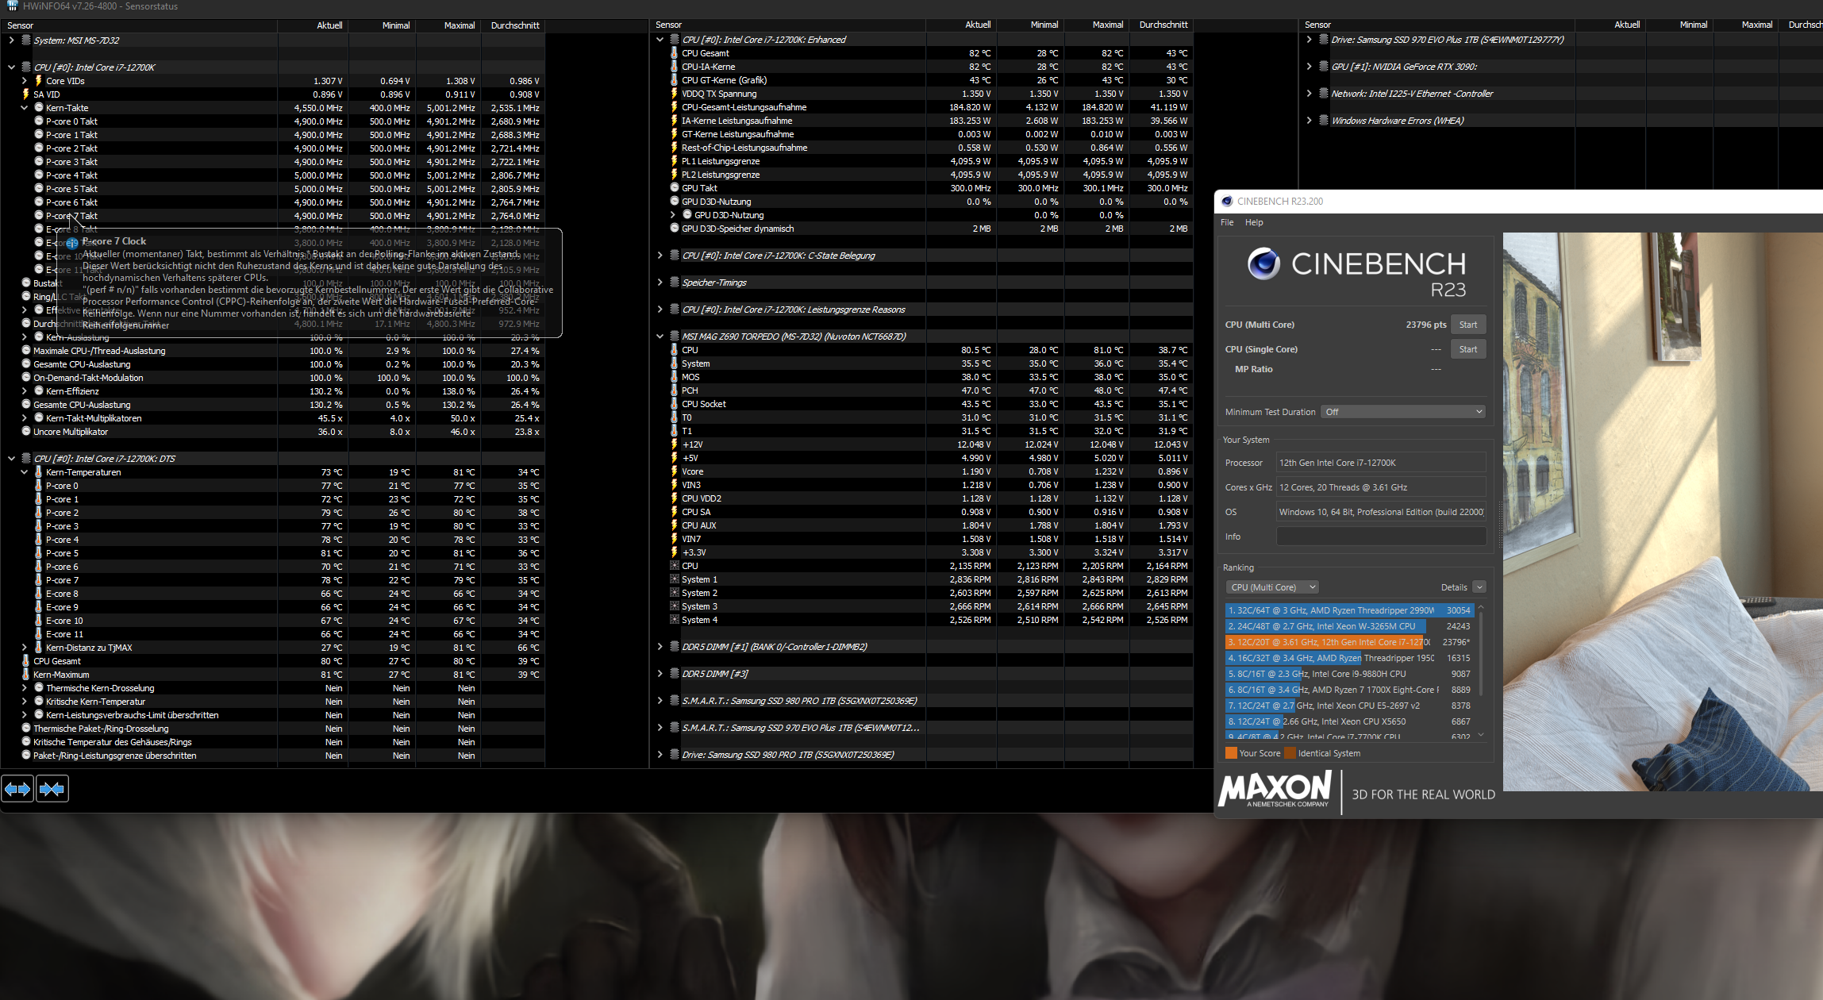This screenshot has height=1000, width=1823.
Task: Click the Core VIDs lightning bolt icon
Action: [38, 81]
